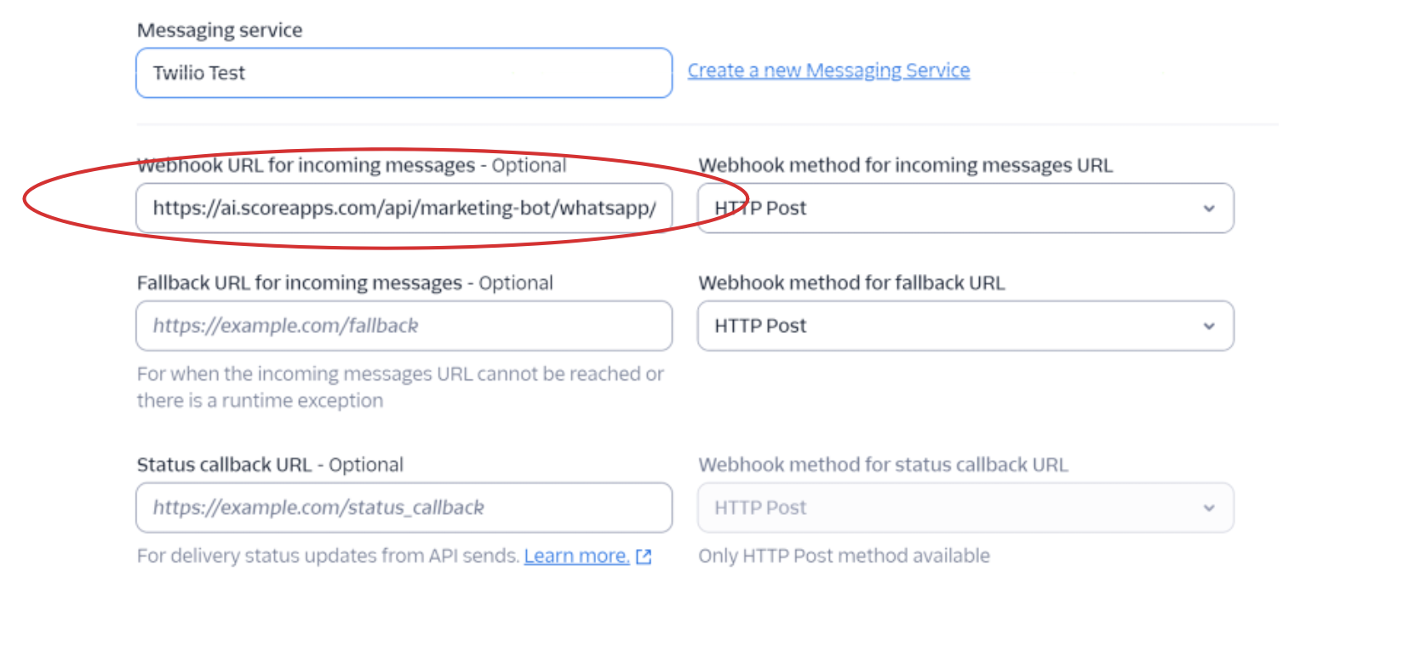This screenshot has width=1403, height=669.
Task: Click the "Messaging service" label
Action: click(x=220, y=31)
